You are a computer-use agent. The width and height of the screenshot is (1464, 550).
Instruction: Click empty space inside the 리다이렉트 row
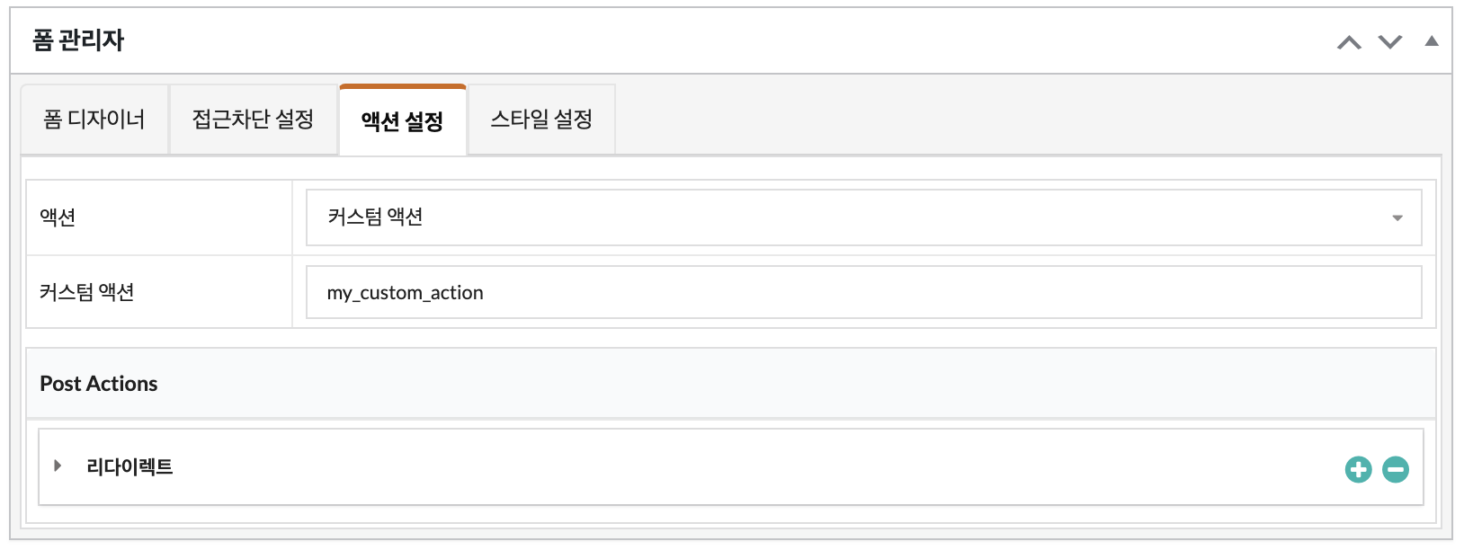point(755,466)
